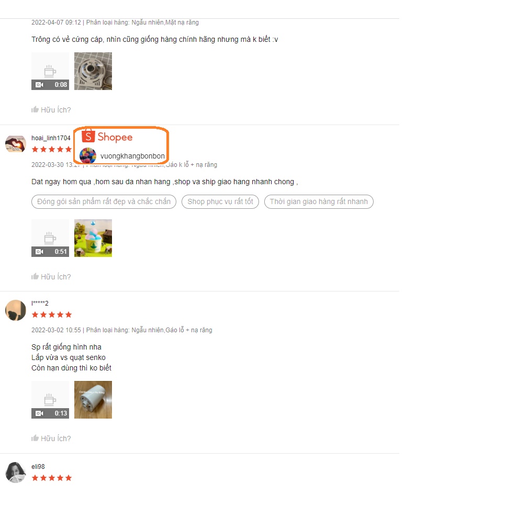The height and width of the screenshot is (506, 506).
Task: Select the 'Shop phục vụ rất tốt' tag
Action: (220, 201)
